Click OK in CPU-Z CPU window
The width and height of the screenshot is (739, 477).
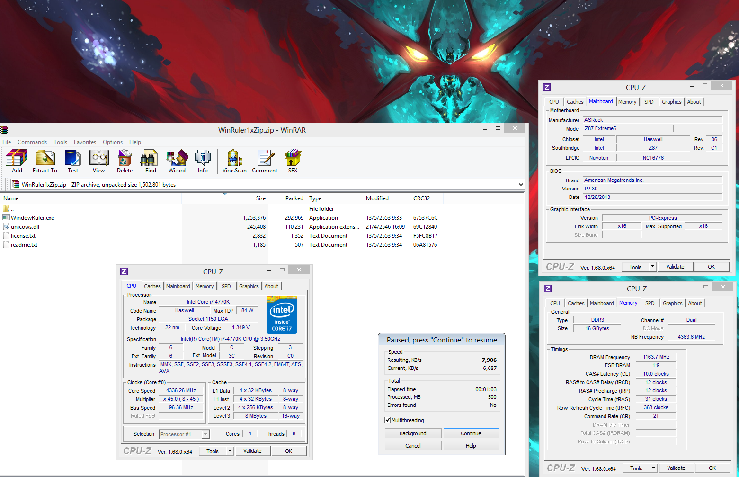point(288,451)
